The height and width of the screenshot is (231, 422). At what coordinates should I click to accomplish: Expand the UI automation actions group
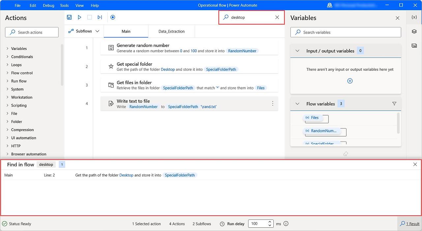pos(8,138)
